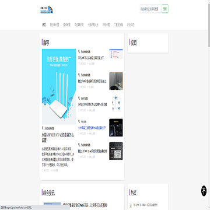Click the 热文 section heading
Screen dimensions: 210x210
point(134,192)
